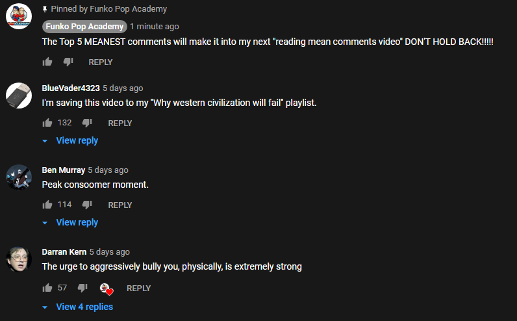
Task: Reply to BlueVader4323's comment
Action: [x=120, y=123]
